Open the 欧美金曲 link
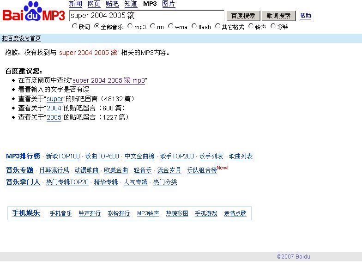The image size is (362, 272). tap(116, 170)
